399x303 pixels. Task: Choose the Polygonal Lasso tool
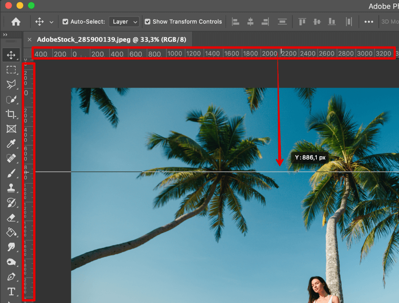point(11,85)
